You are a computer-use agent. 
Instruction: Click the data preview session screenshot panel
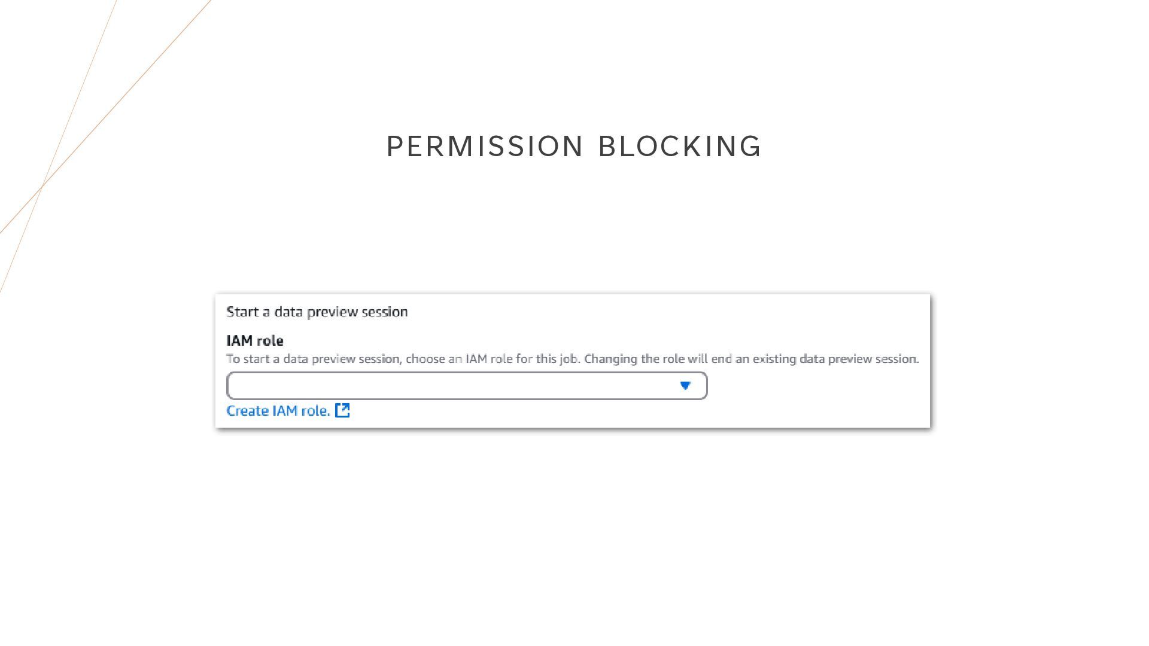[x=573, y=361]
